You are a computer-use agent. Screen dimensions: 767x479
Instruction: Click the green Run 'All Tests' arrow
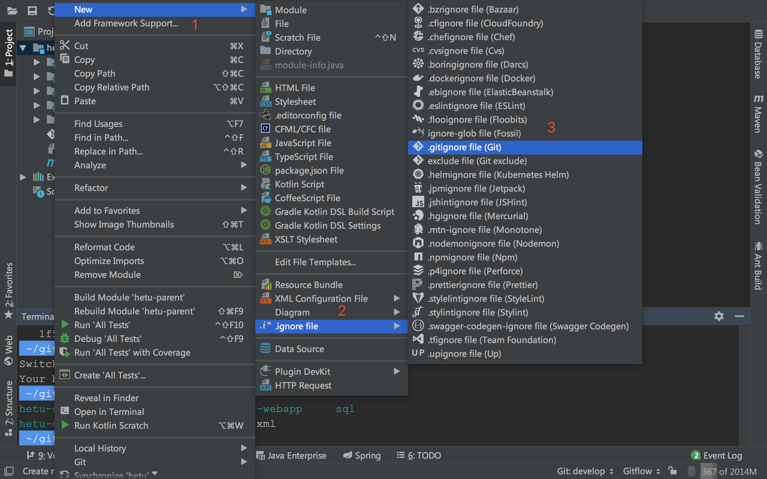point(65,325)
